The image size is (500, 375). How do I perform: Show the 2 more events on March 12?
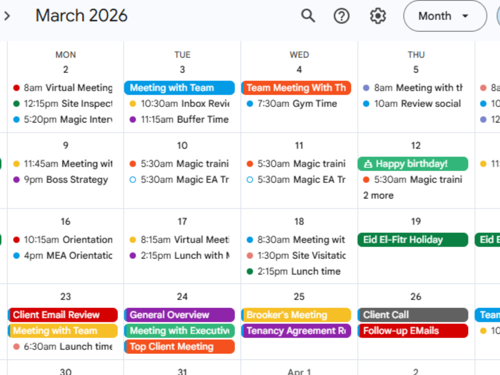tap(378, 195)
